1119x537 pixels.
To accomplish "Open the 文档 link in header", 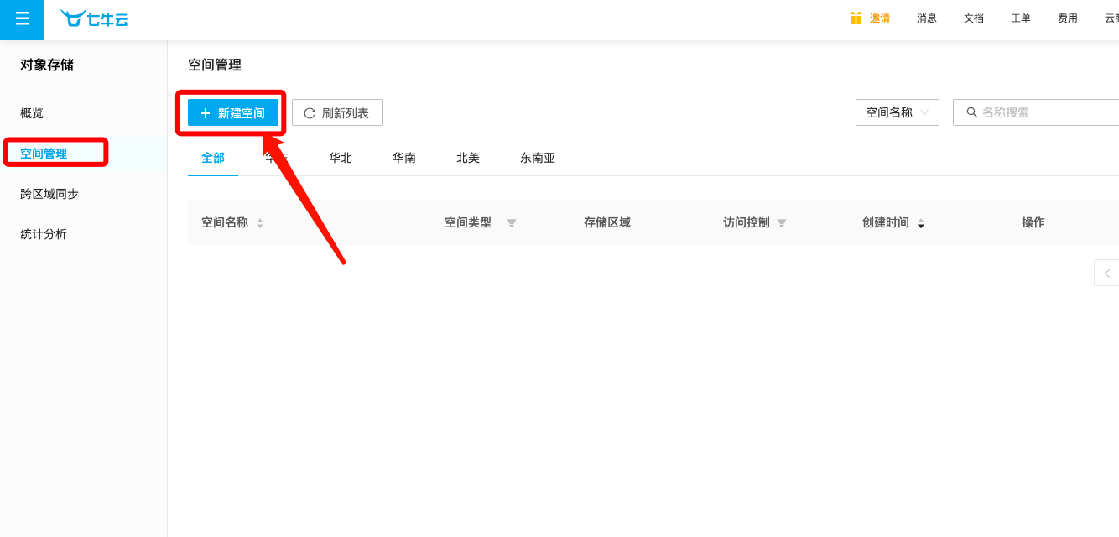I will pyautogui.click(x=974, y=18).
